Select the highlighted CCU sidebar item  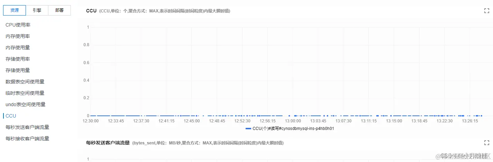click(x=11, y=116)
